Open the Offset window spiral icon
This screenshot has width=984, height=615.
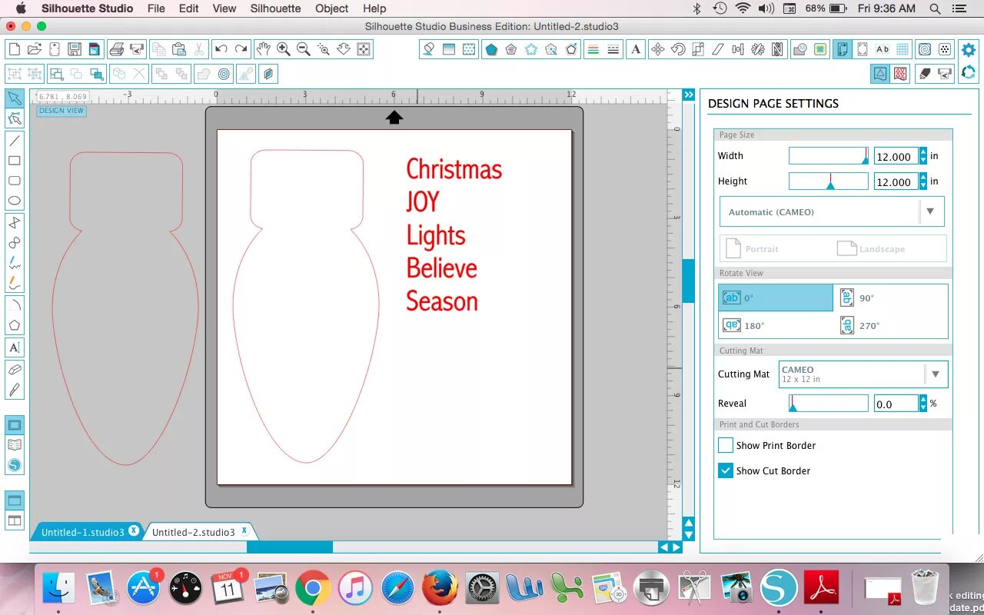tap(924, 49)
